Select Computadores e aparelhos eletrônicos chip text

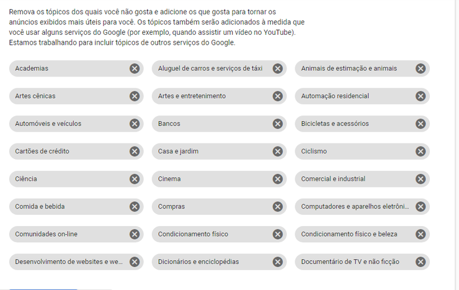click(x=355, y=207)
